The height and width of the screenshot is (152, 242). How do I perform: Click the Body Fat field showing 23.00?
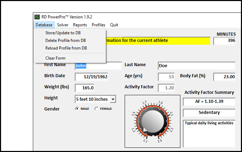coord(224,77)
